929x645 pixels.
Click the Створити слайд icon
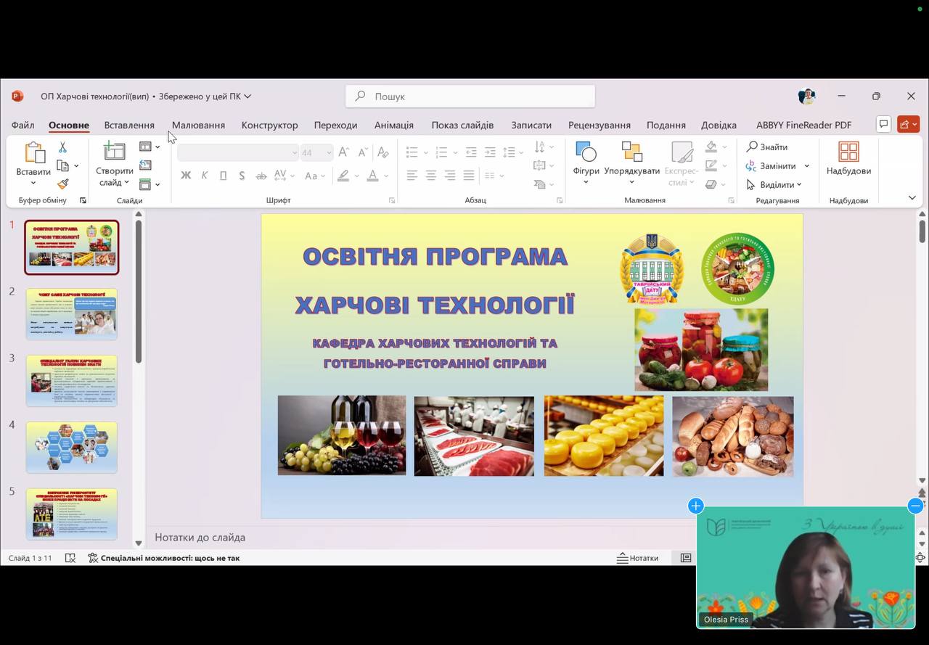[x=114, y=151]
